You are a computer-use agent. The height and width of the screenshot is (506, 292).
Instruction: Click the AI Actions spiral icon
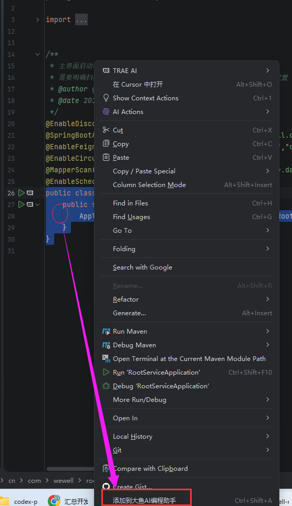click(x=106, y=111)
